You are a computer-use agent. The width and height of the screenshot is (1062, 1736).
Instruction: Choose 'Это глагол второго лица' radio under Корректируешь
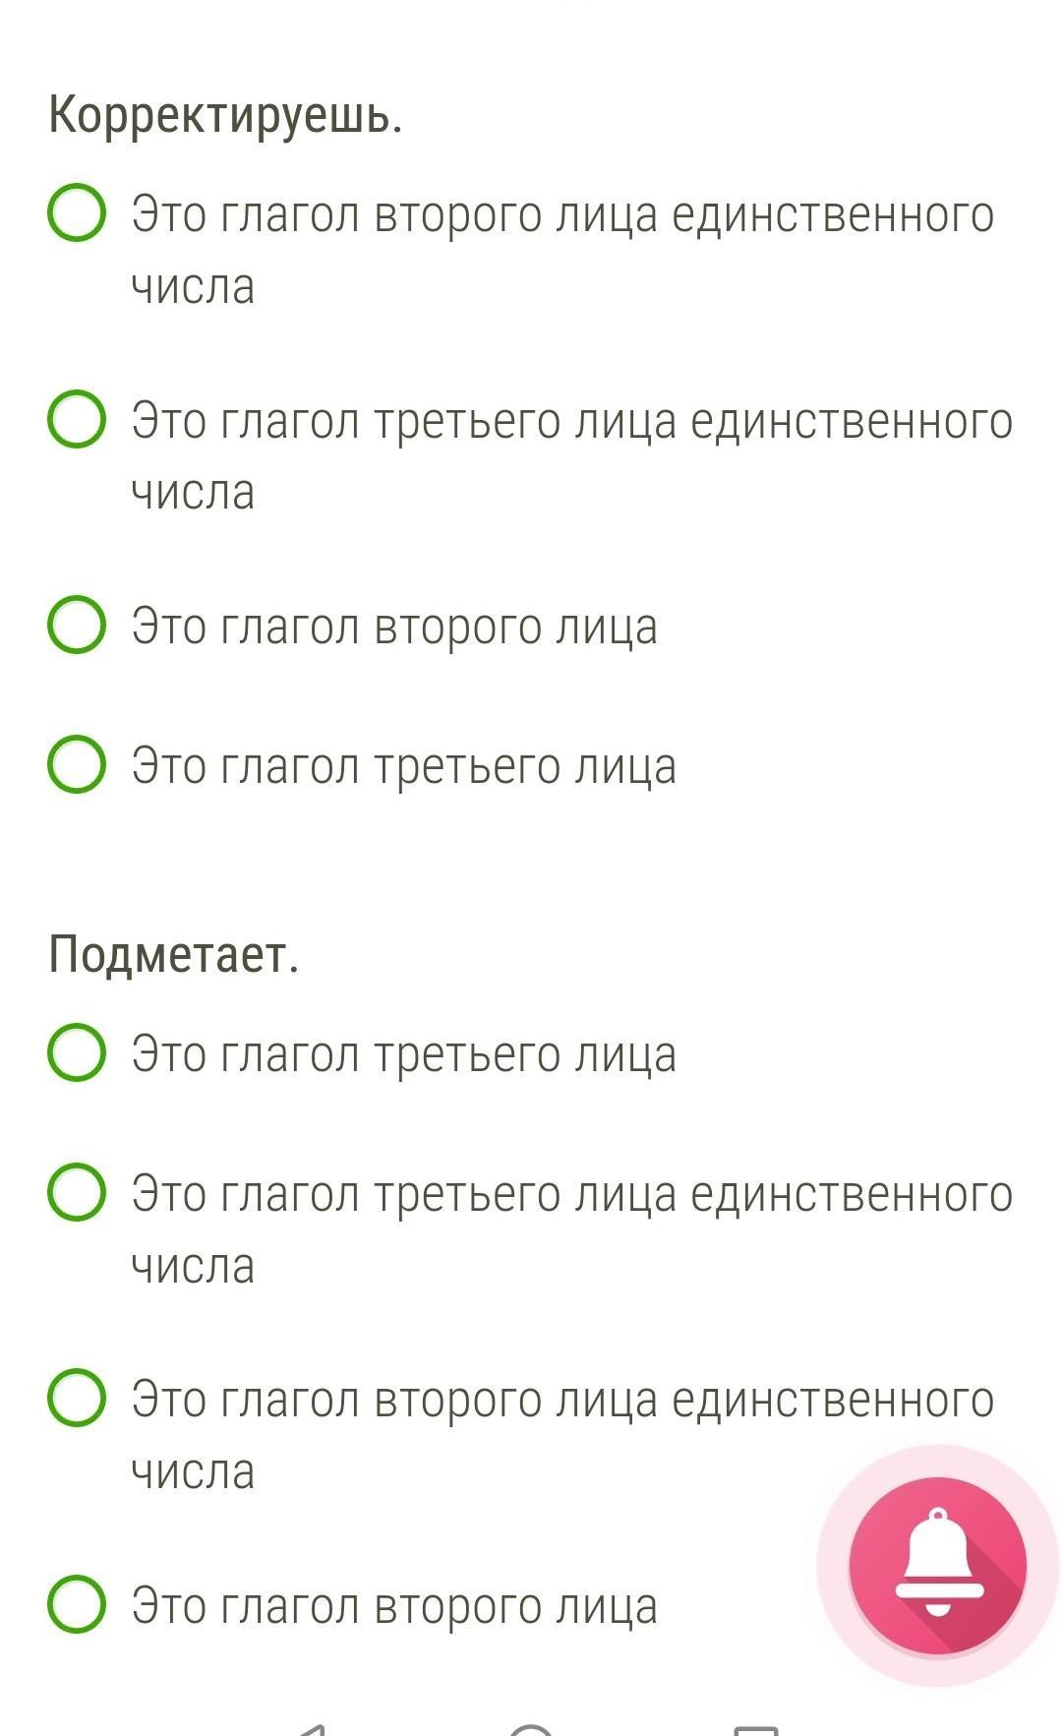pyautogui.click(x=77, y=625)
